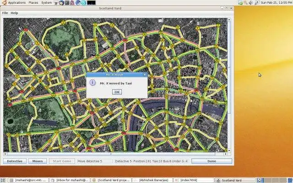Close the Scotland Yard window

click(x=231, y=8)
